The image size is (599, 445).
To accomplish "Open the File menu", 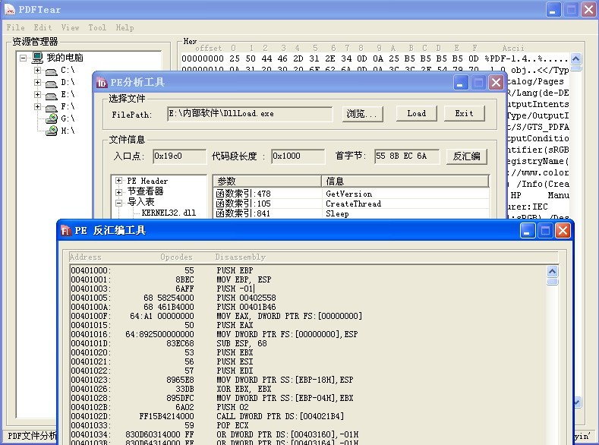I will [x=15, y=27].
